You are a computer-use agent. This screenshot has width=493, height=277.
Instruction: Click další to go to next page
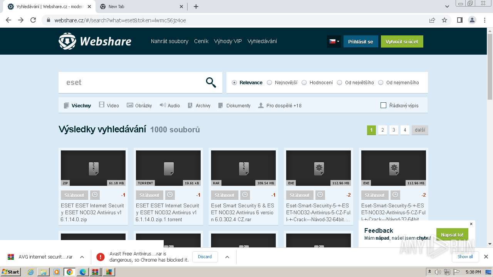420,130
